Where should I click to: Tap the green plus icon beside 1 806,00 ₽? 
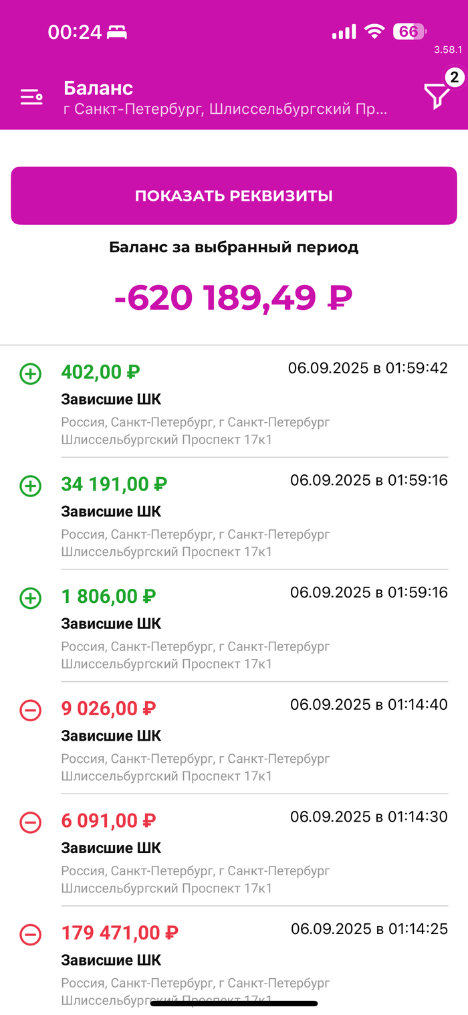click(x=30, y=598)
